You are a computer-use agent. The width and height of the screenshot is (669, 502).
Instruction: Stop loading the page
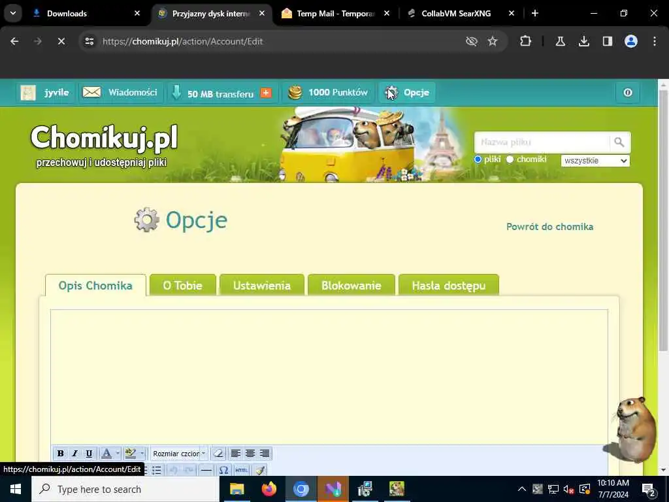(61, 41)
